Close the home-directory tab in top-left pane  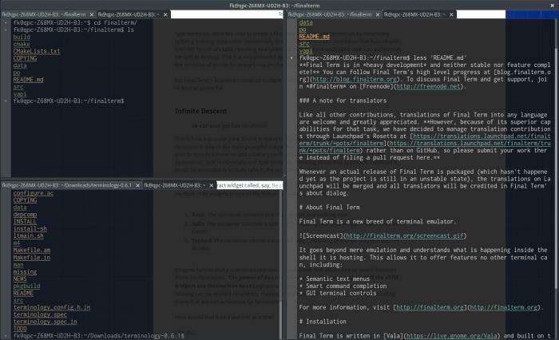165,14
